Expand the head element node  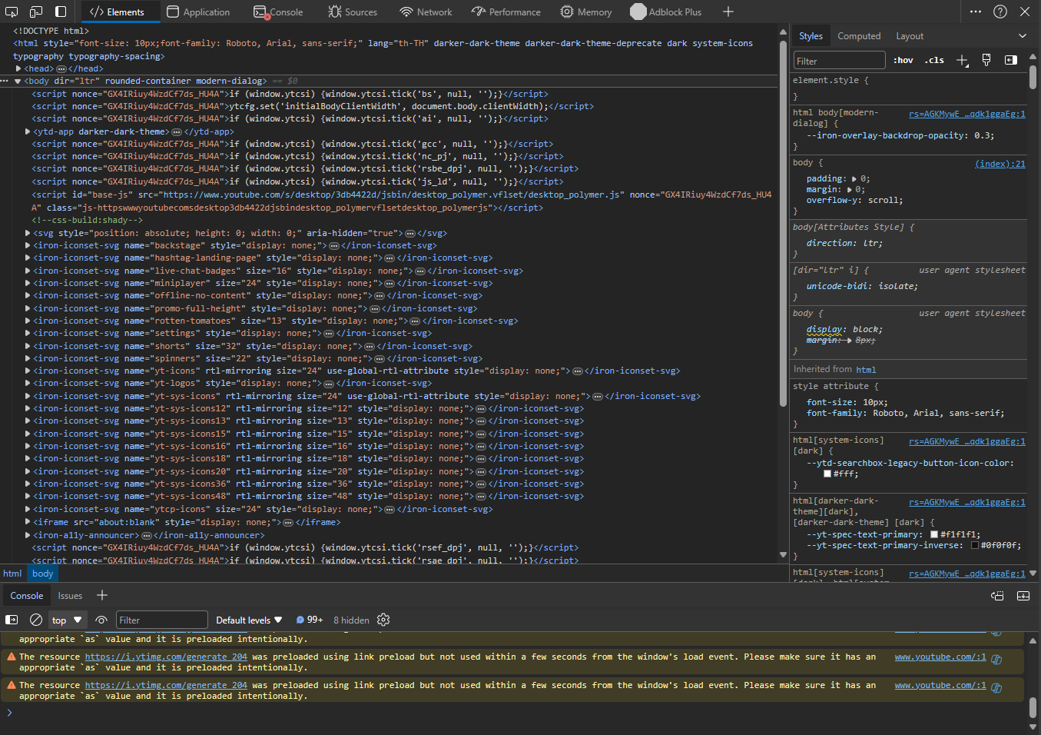pyautogui.click(x=18, y=68)
